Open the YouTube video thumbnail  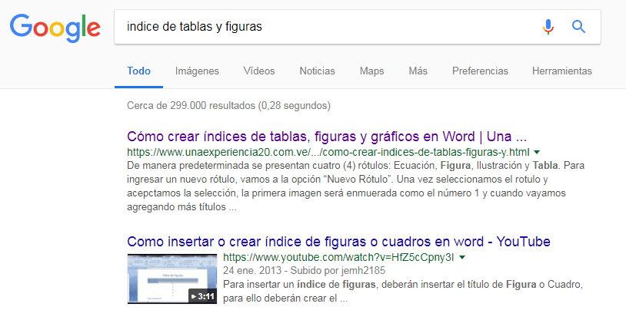tap(172, 279)
